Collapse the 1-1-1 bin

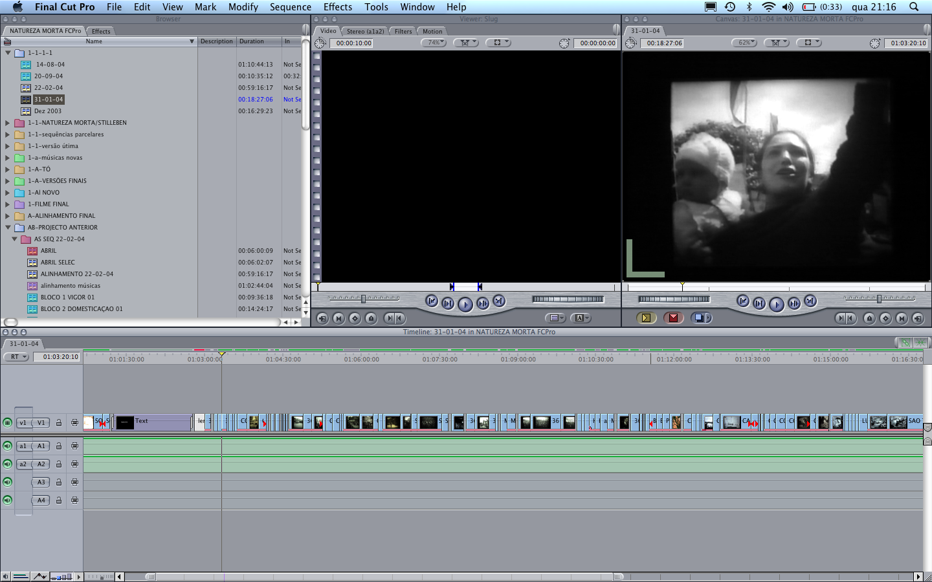pyautogui.click(x=8, y=53)
